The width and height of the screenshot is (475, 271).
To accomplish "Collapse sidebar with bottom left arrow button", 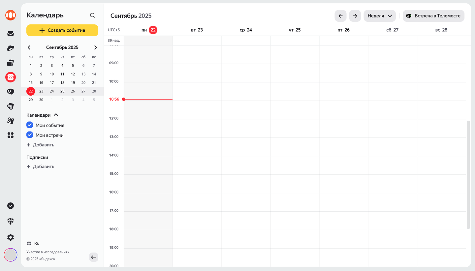I will 94,257.
